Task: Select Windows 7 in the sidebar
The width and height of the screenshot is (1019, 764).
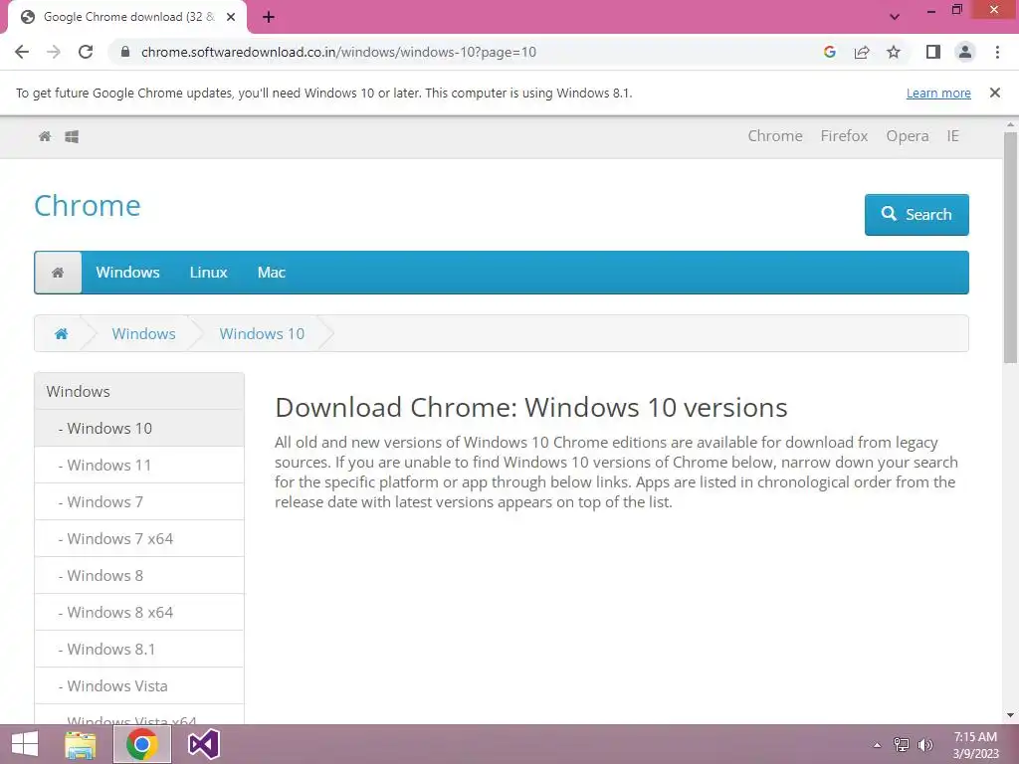Action: pos(139,501)
